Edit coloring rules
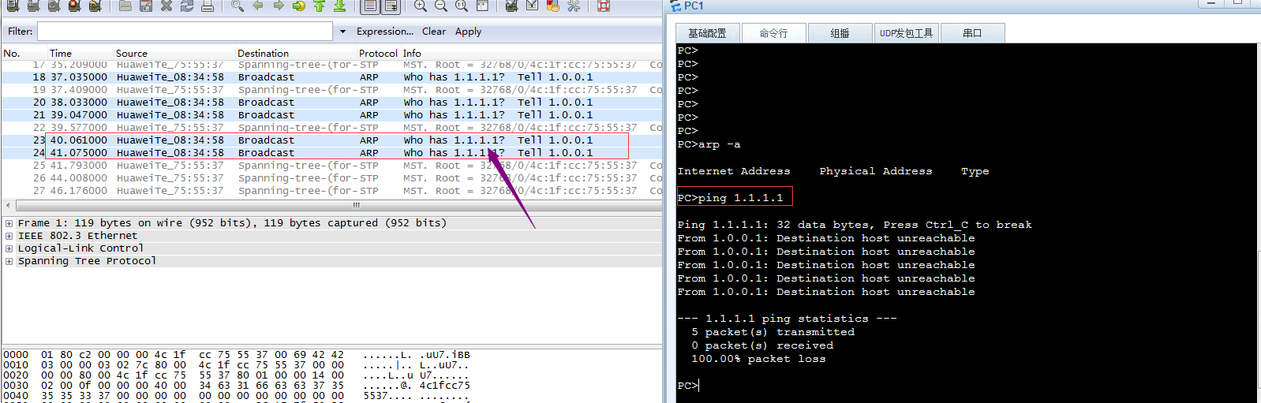 click(x=553, y=6)
